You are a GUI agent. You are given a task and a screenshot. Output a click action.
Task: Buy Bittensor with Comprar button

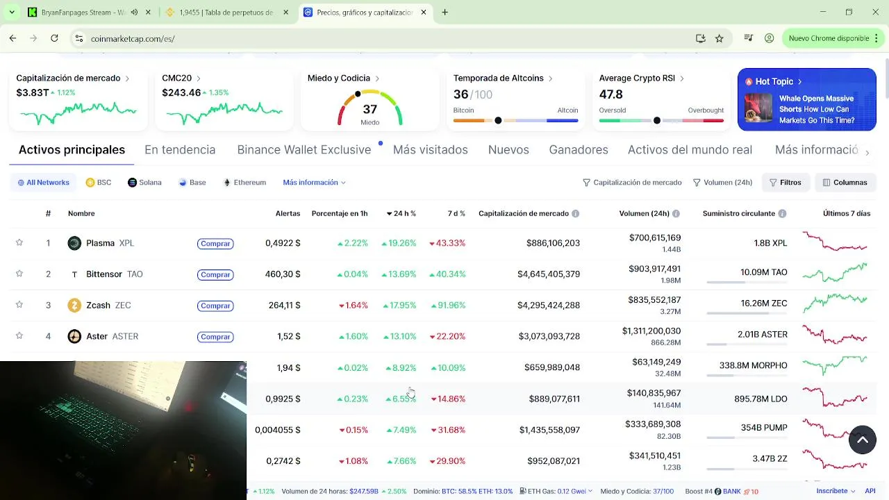pos(215,275)
